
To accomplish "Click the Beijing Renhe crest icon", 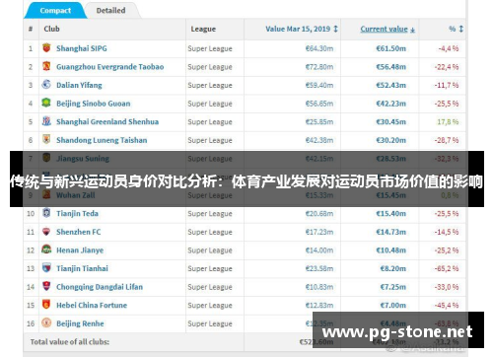I will [x=46, y=322].
